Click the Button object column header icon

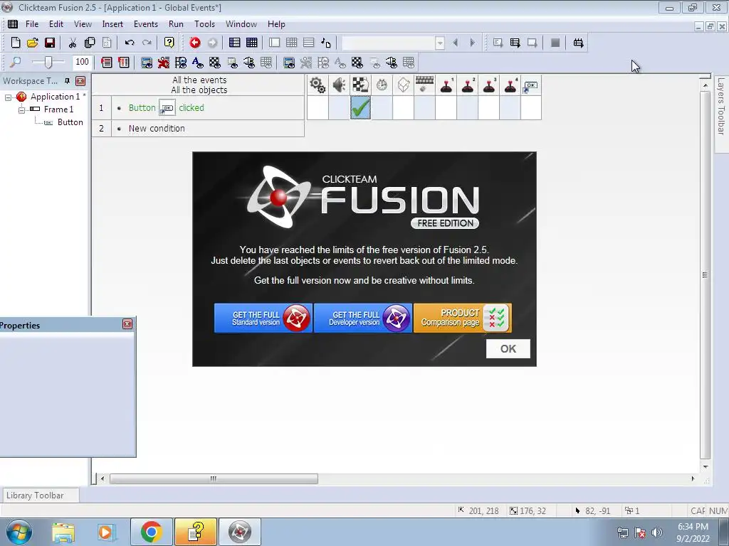531,85
